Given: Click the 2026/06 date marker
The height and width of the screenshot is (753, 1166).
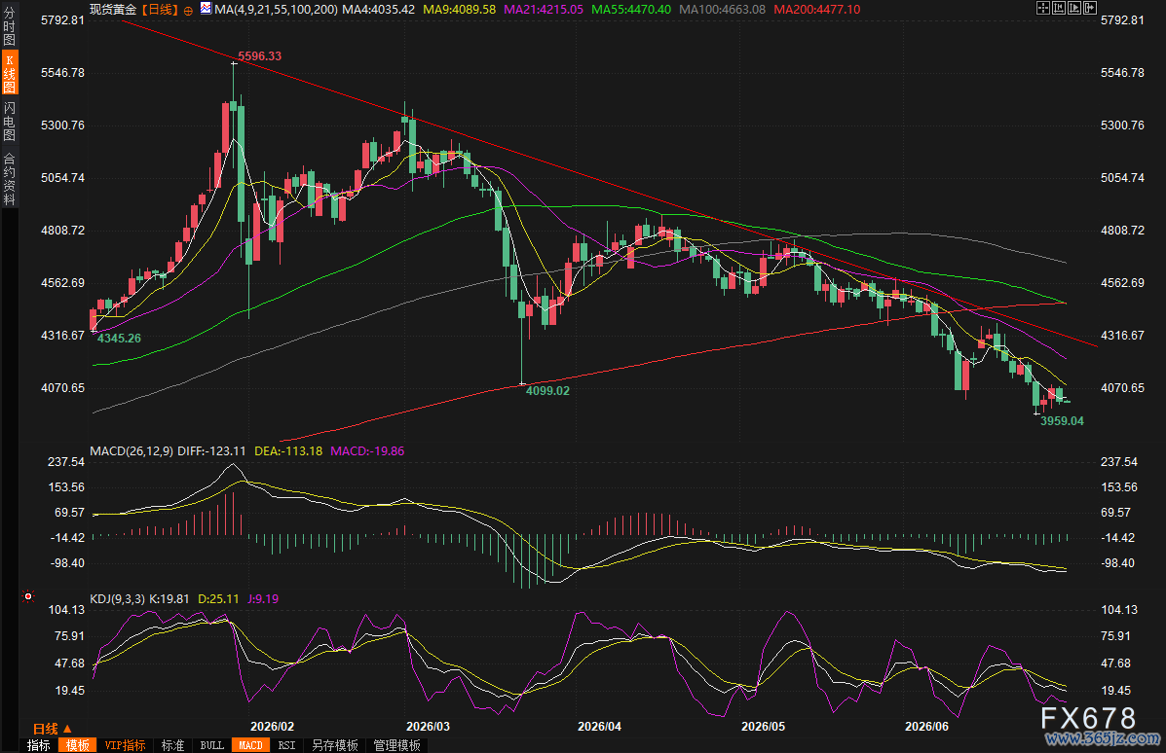Looking at the screenshot, I should pos(926,727).
